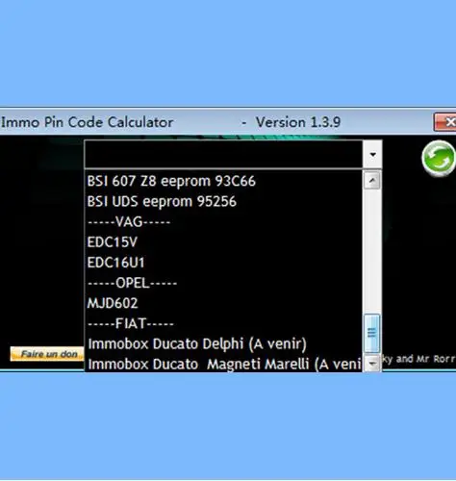Viewport: 456px width, 481px height.
Task: Select the MJD602 option
Action: pos(223,303)
